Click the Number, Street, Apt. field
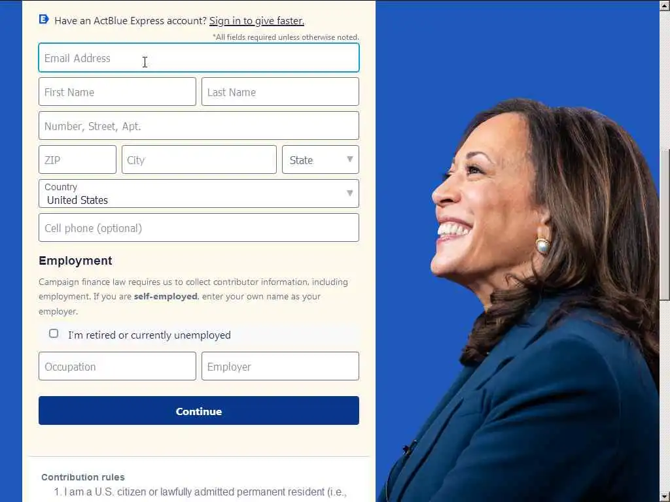The image size is (670, 502). [x=199, y=125]
